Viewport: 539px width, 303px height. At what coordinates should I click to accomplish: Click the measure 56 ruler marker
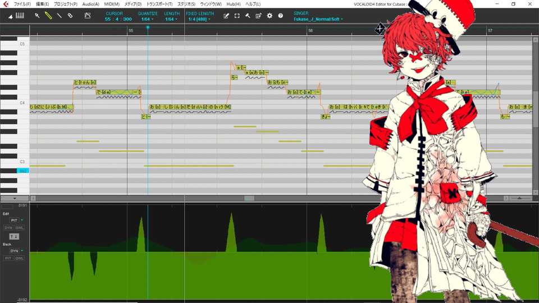[310, 30]
